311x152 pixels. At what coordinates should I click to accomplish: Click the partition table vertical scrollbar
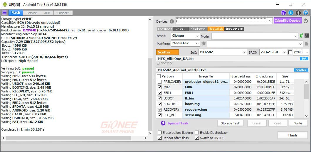(306, 91)
